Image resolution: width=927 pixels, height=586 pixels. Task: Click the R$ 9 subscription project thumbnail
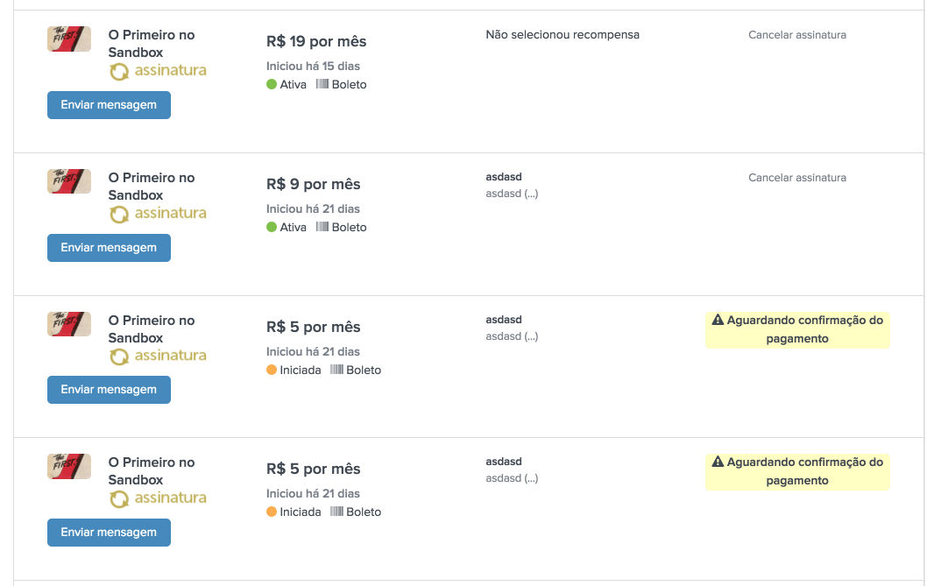69,181
